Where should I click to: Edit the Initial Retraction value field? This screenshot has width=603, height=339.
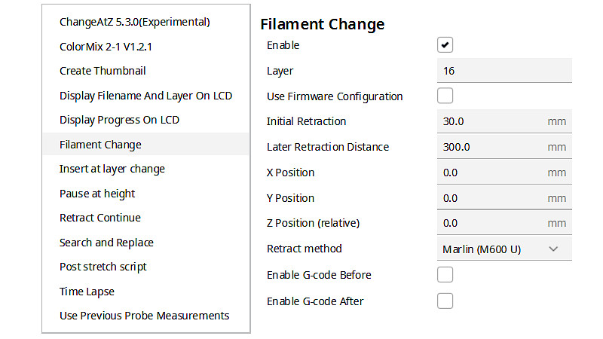point(504,121)
